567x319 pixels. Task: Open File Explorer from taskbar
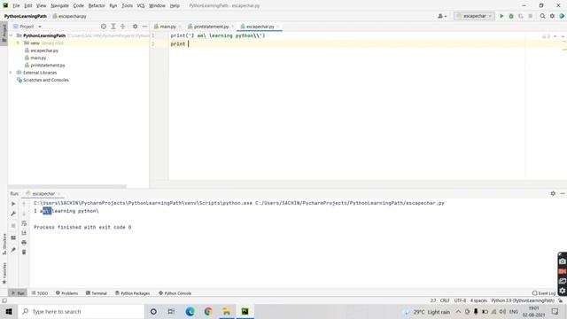pos(227,311)
